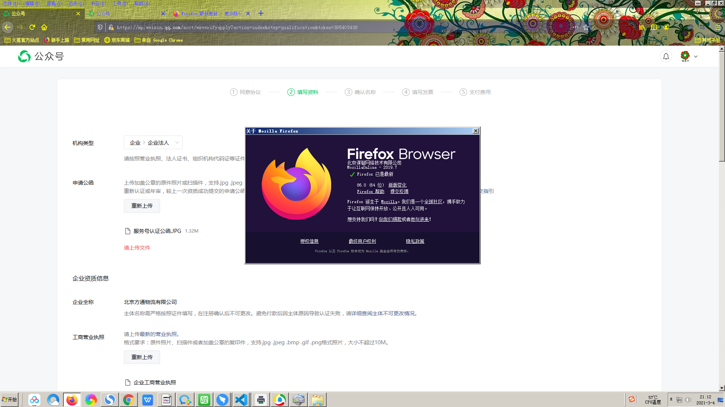Open the 来自 Google Chrome bookmark folder
The width and height of the screenshot is (725, 407).
coord(159,40)
